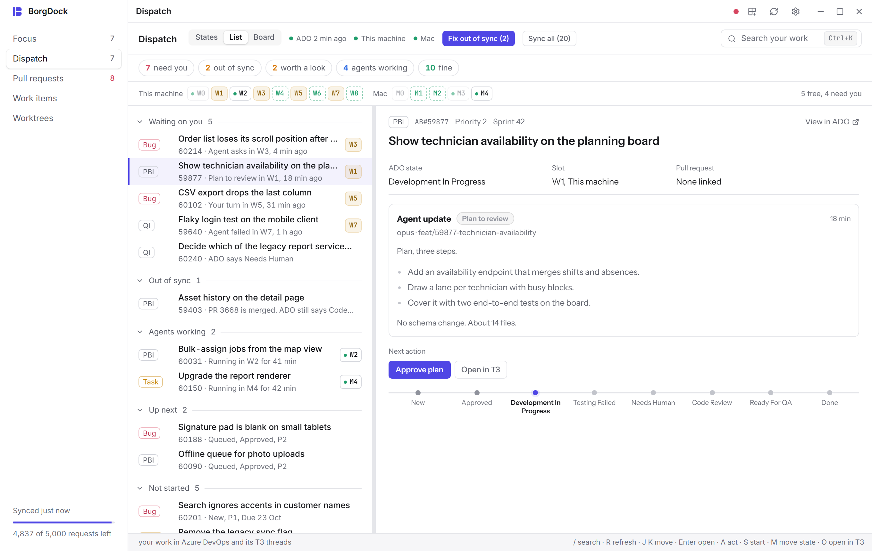Screen dimensions: 872x551
Task: Open Work items in the sidebar
Action: [64, 98]
